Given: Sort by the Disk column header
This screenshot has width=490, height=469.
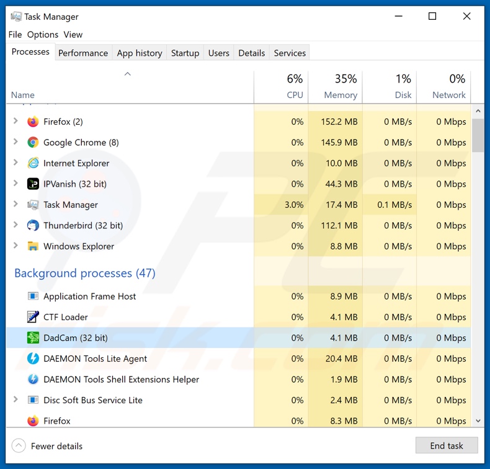Looking at the screenshot, I should pos(390,87).
